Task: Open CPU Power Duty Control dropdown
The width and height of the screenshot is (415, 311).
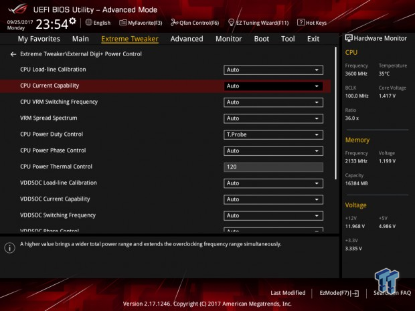Action: 273,134
